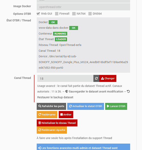Click the orange Redémarrer button

pyautogui.click(x=47, y=115)
